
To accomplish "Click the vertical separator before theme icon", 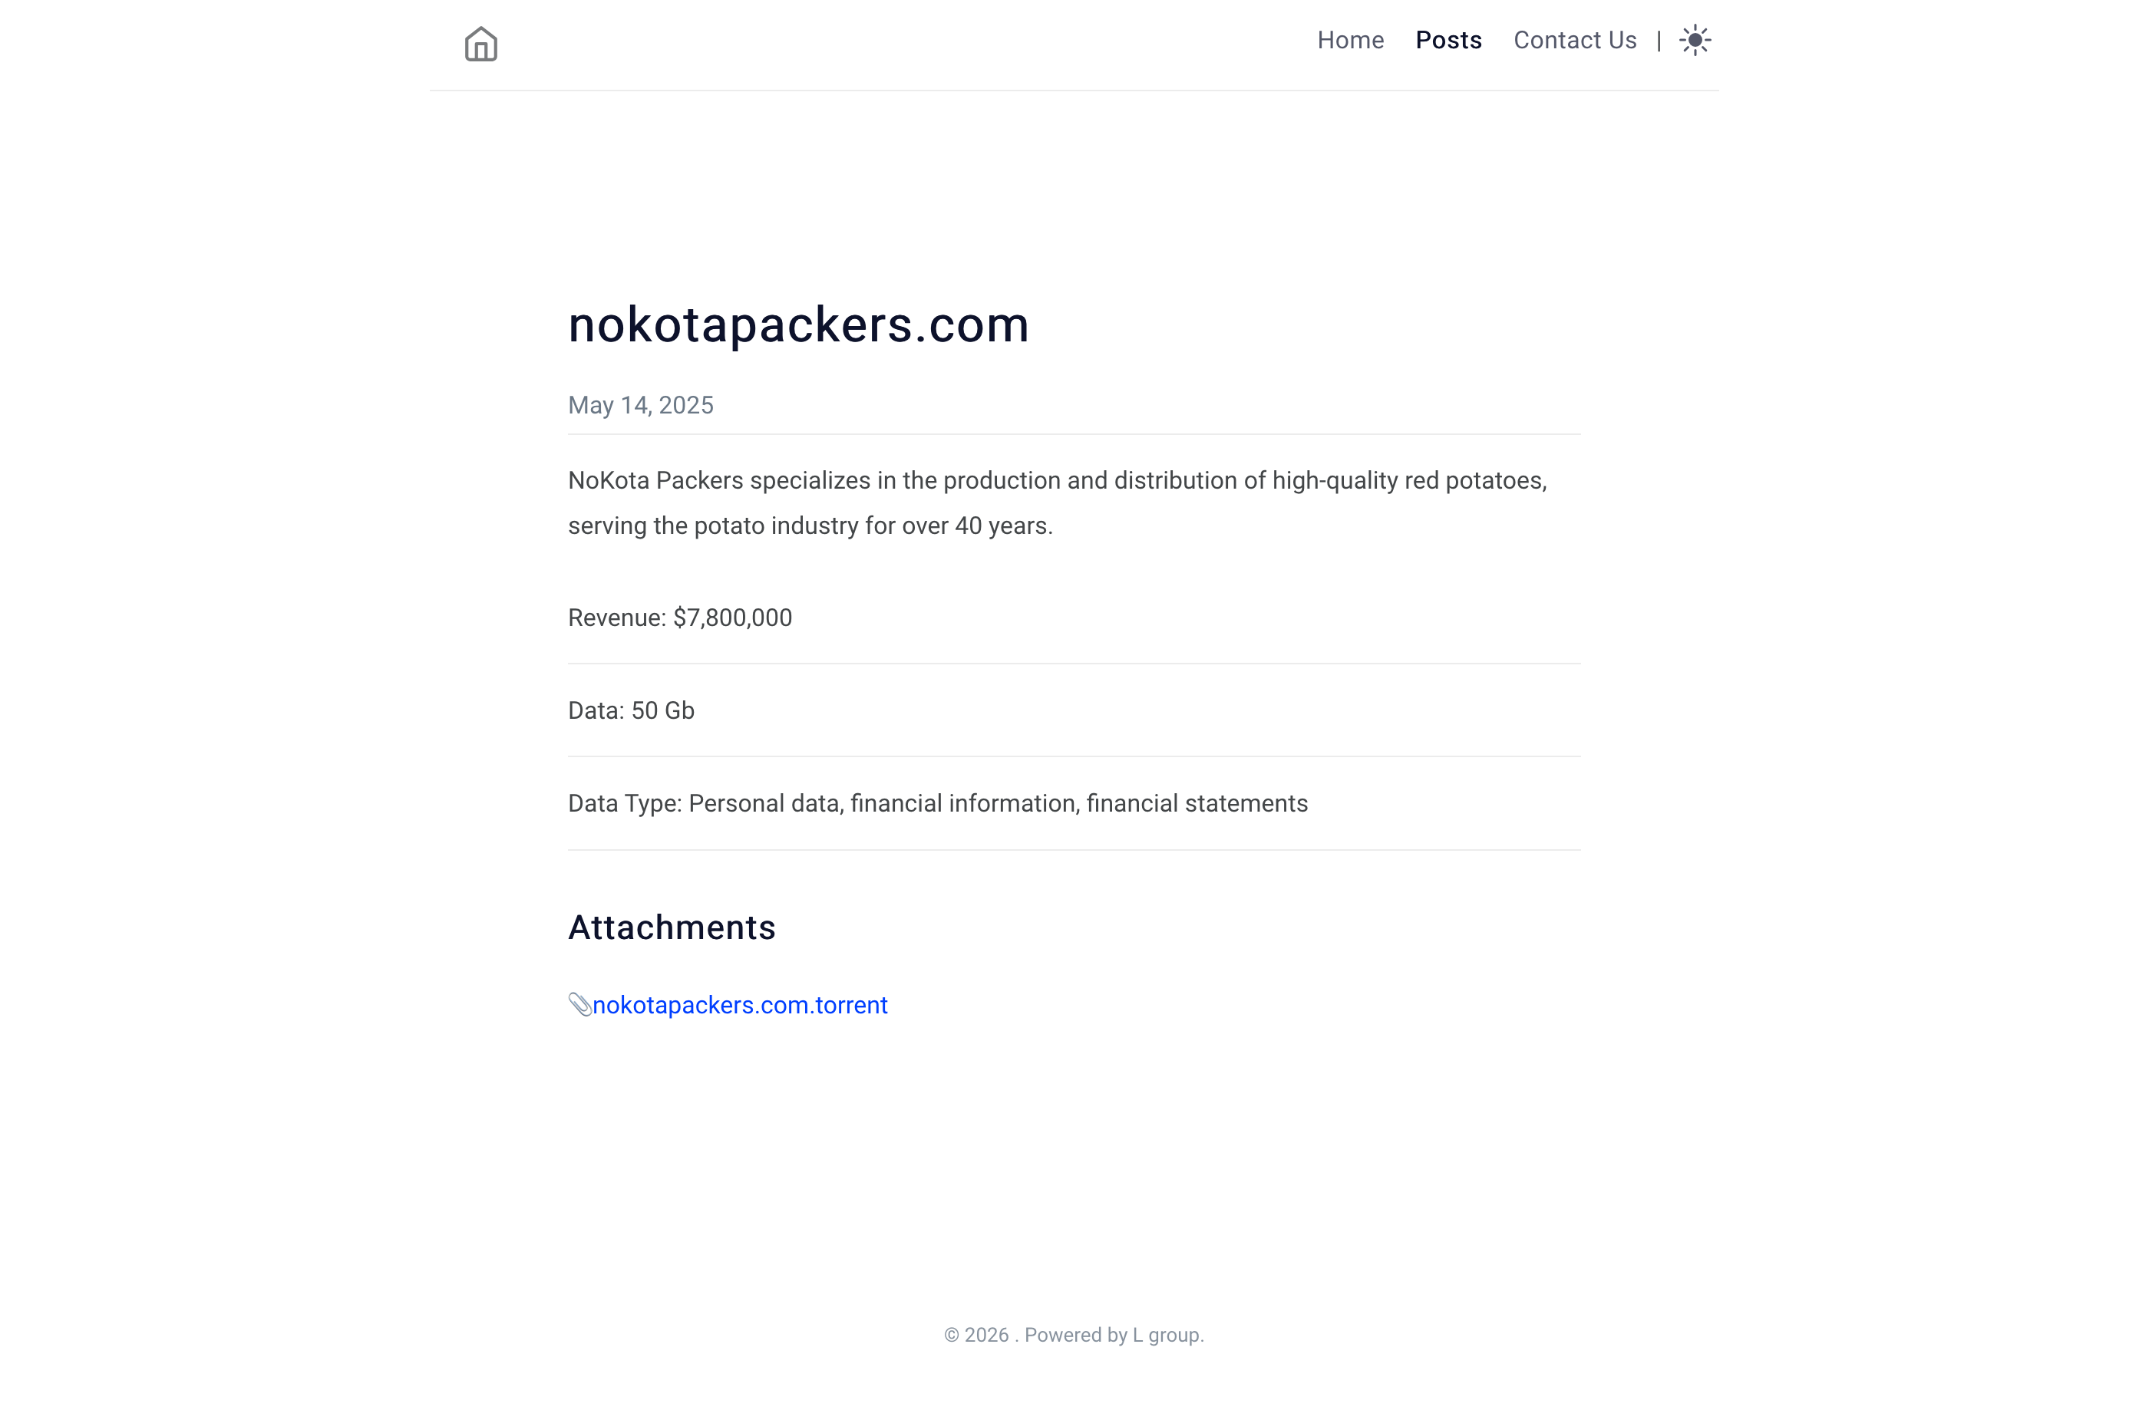I will (1659, 41).
